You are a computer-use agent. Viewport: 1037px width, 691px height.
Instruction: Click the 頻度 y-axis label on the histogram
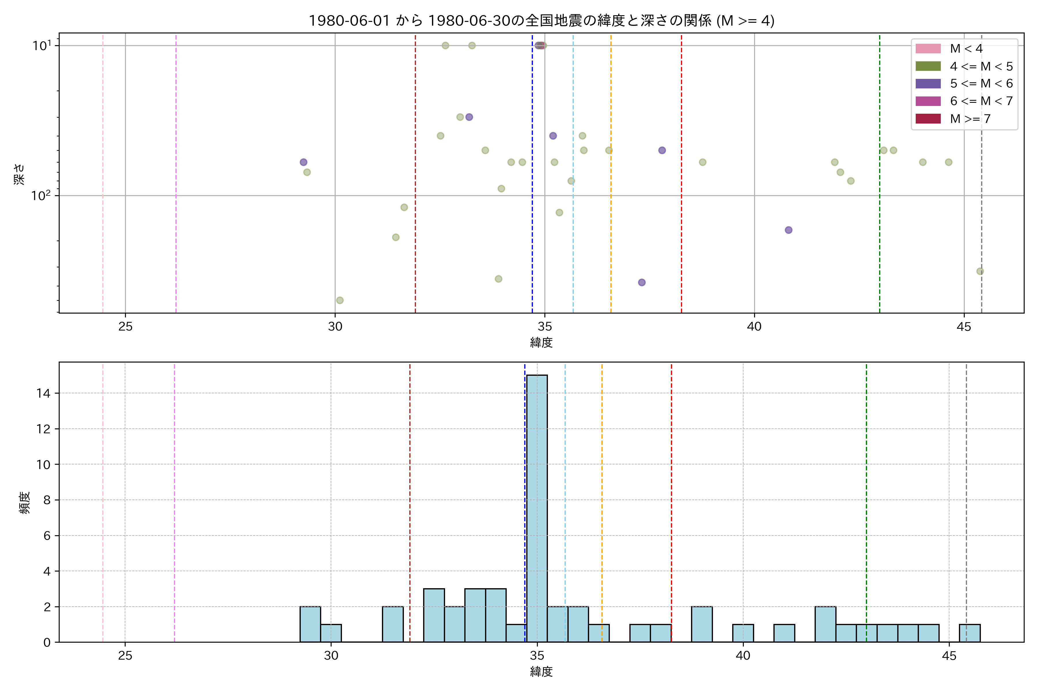coord(25,502)
